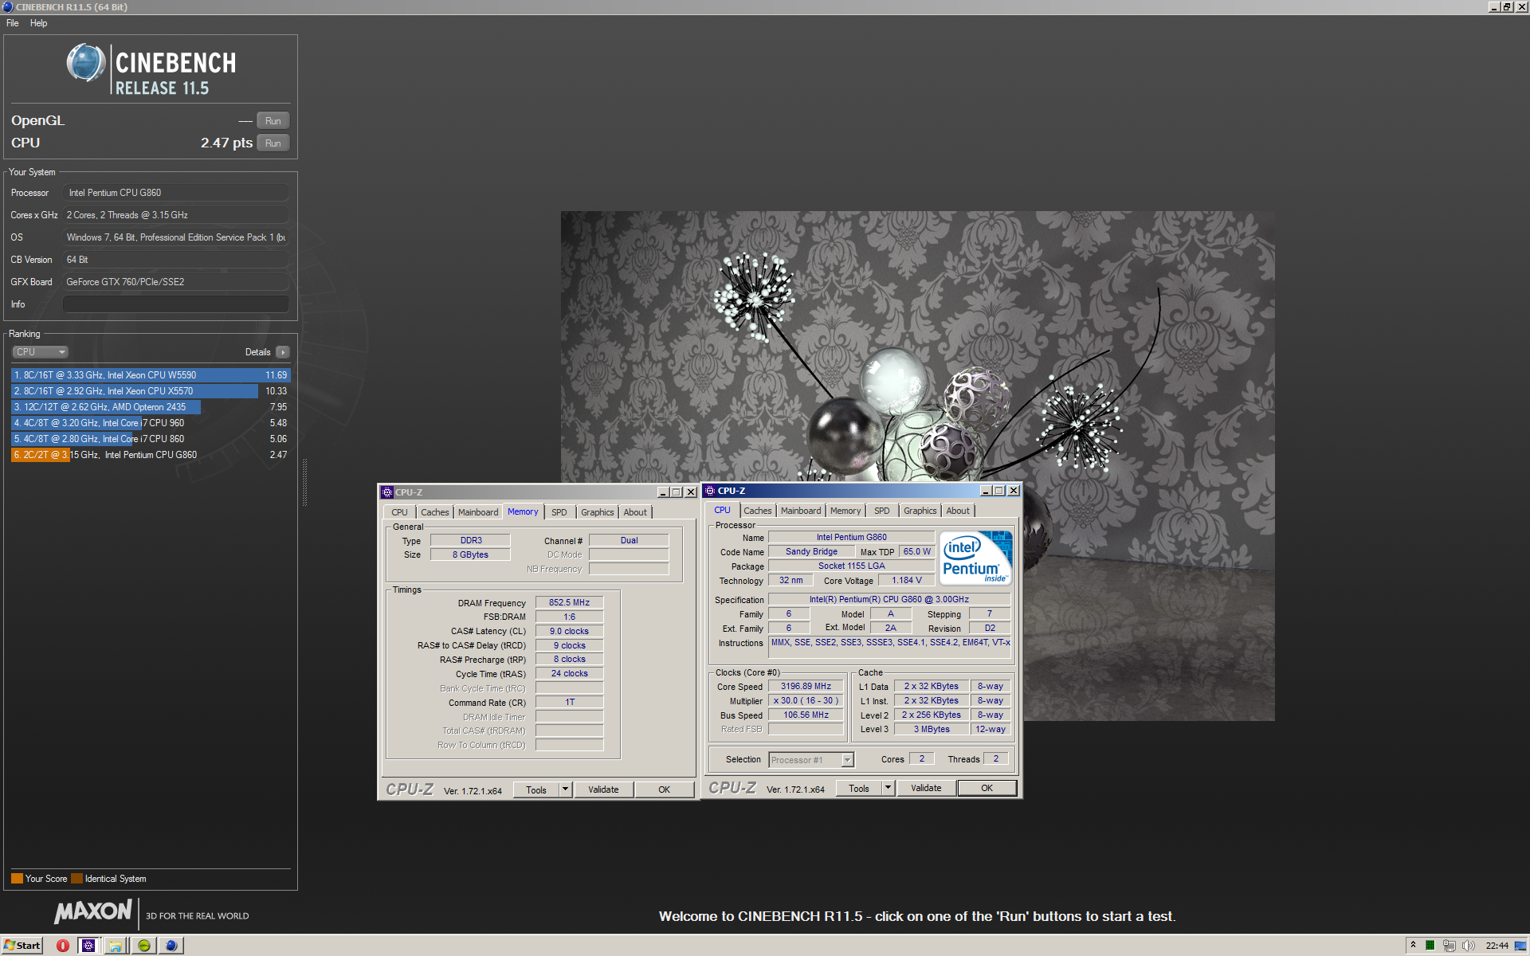Screen dimensions: 1530x956
Task: Open Mainboard tab in right CPU-Z window
Action: click(x=801, y=511)
